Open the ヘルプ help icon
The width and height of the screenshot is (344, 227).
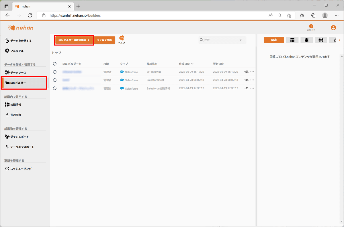click(x=122, y=40)
